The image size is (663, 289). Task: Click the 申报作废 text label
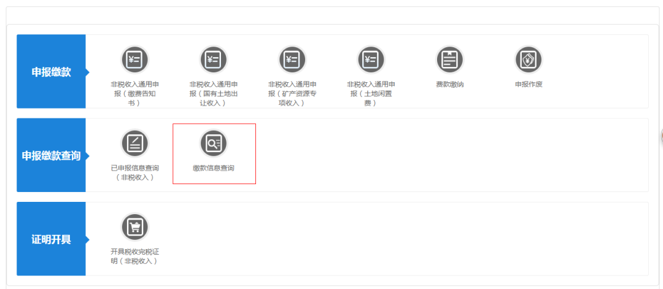529,84
